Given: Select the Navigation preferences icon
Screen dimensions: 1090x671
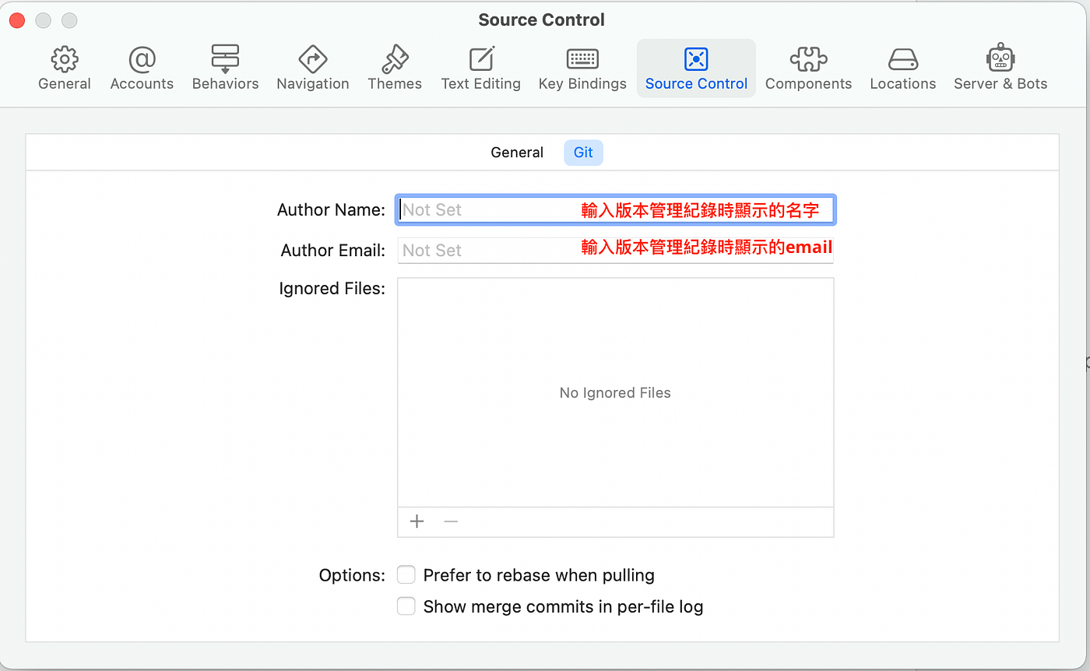Looking at the screenshot, I should click(x=312, y=66).
